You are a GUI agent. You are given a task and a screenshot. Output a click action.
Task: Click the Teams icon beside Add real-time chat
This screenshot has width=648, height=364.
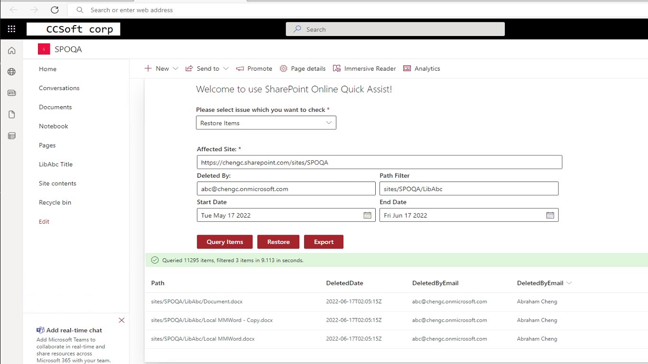click(40, 330)
